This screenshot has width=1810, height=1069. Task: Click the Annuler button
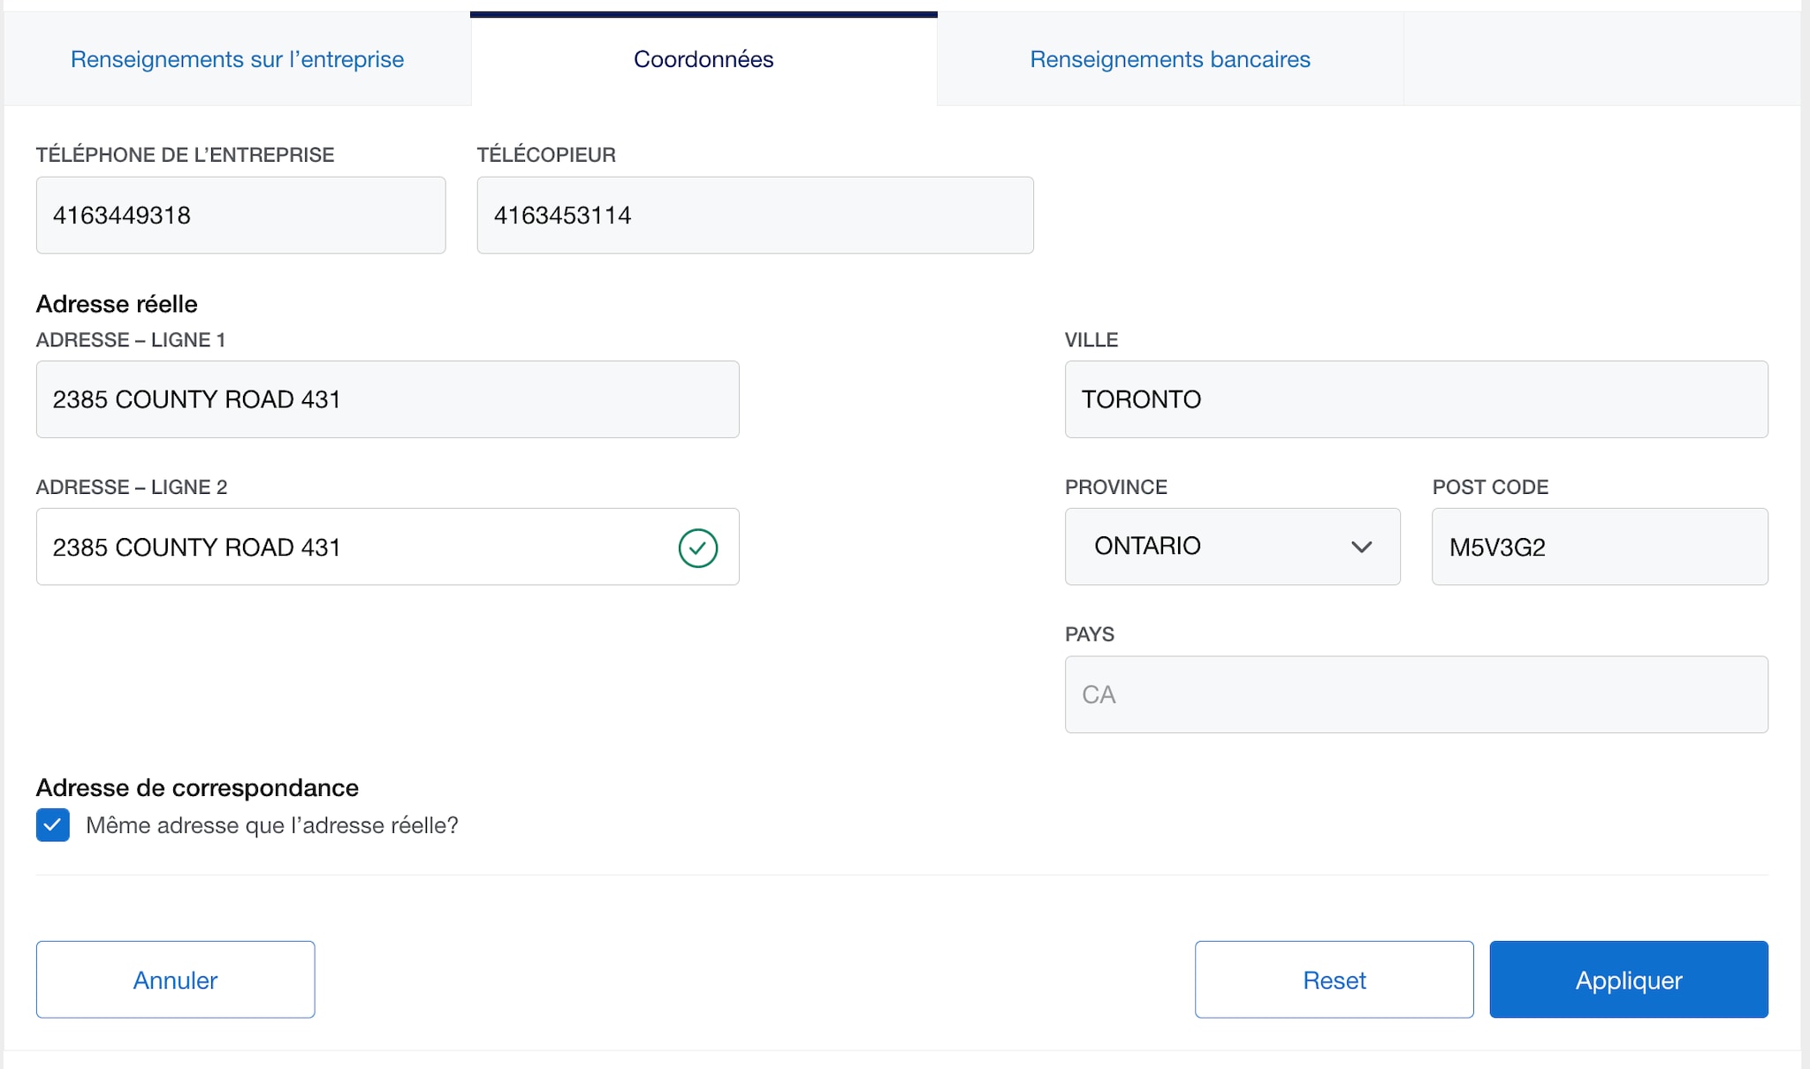click(175, 979)
